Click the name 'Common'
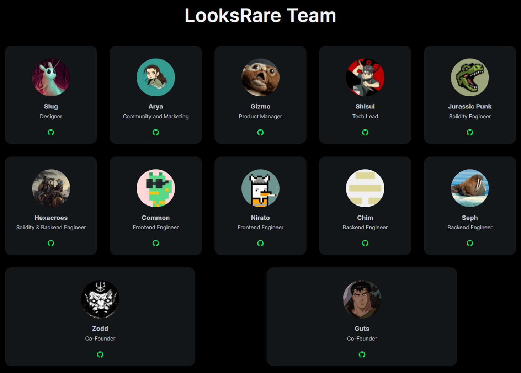Image resolution: width=521 pixels, height=373 pixels. coord(156,217)
